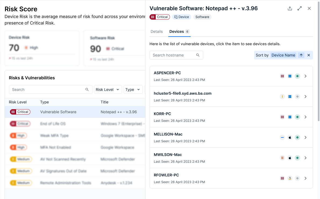
Task: Expand RFOWLER-PC row chevron
Action: click(x=305, y=178)
